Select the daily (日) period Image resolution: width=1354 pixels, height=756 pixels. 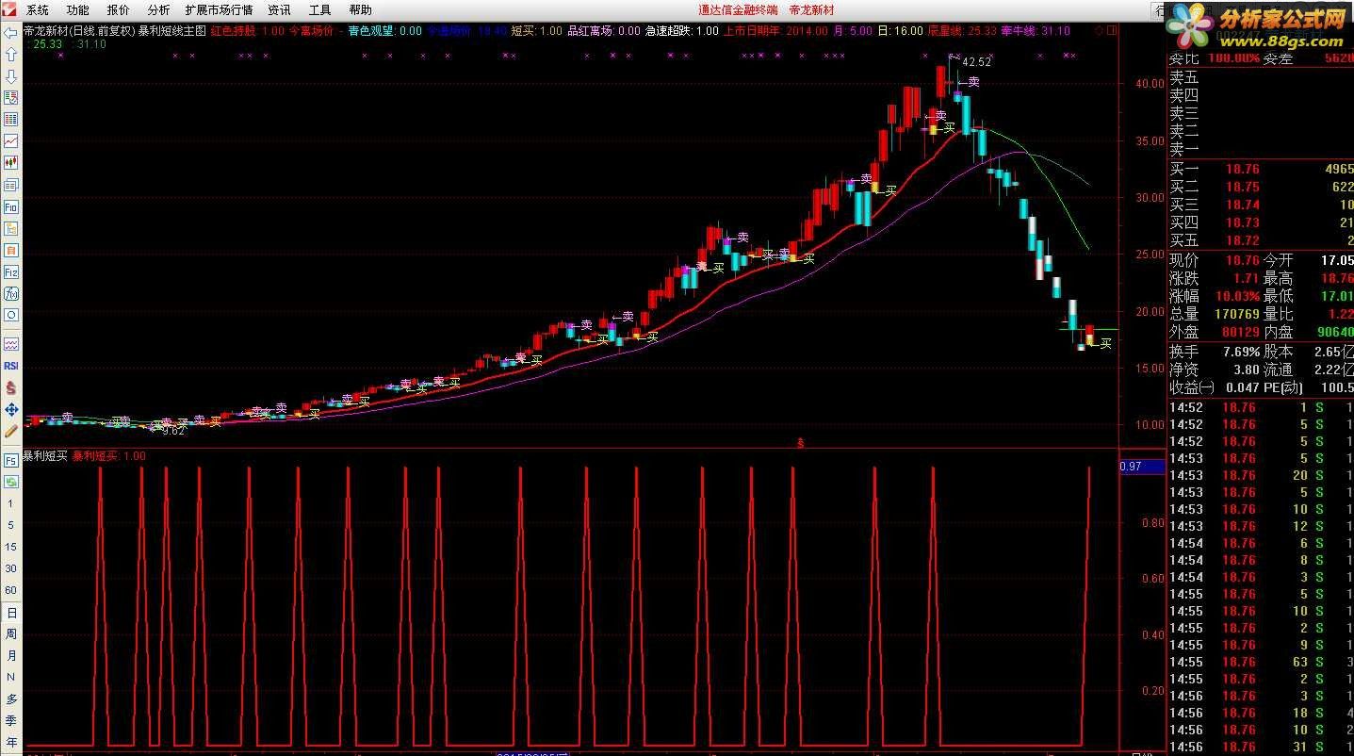[11, 613]
